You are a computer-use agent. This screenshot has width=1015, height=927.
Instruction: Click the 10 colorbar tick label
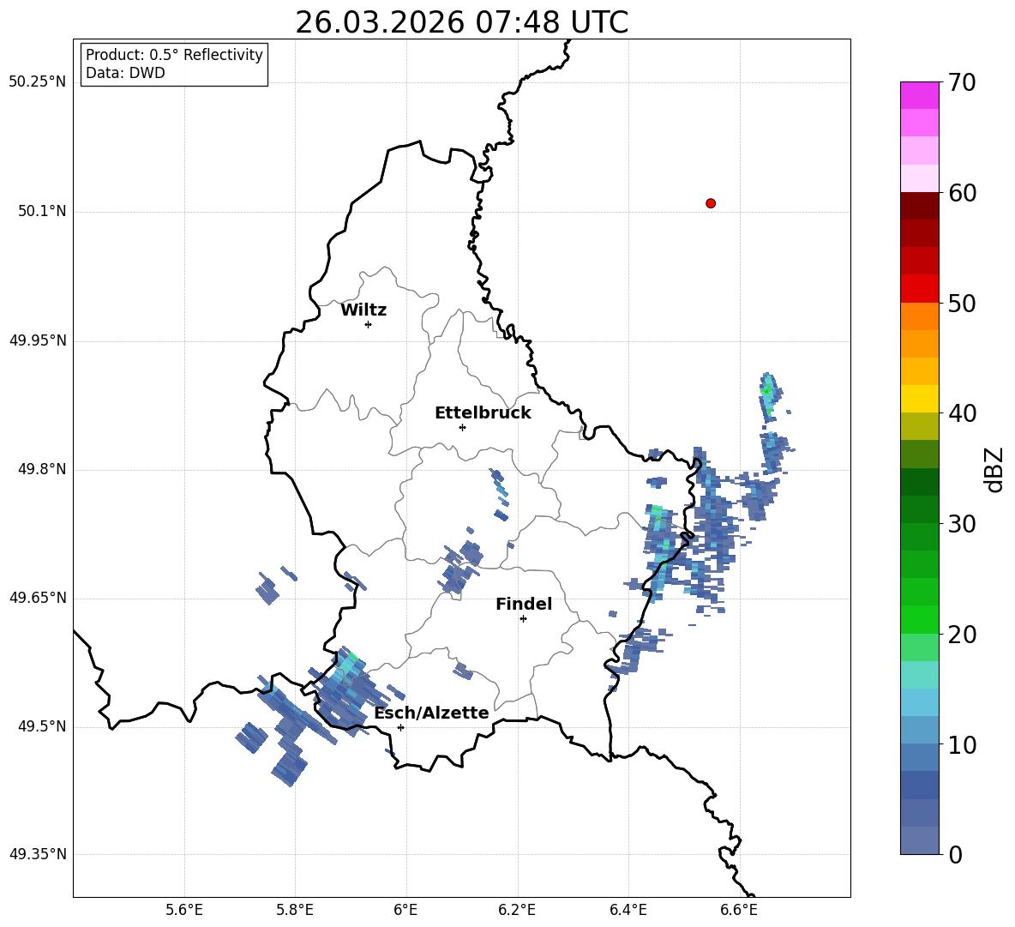pyautogui.click(x=963, y=744)
